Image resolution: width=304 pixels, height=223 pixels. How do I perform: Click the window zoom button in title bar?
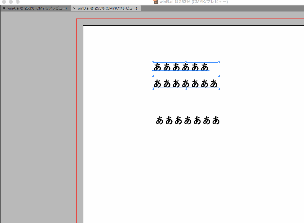tap(18, 2)
